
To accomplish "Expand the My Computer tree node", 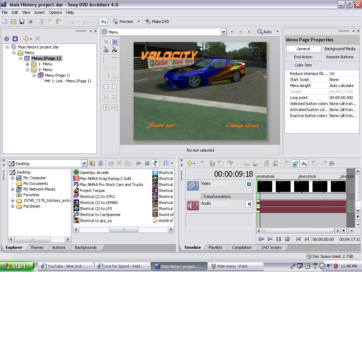I will [x=12, y=178].
